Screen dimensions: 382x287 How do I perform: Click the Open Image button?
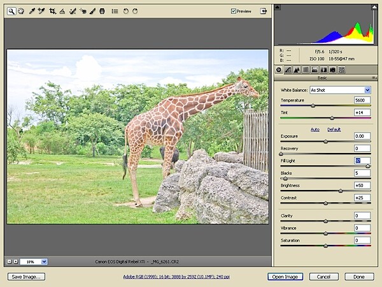pyautogui.click(x=285, y=277)
